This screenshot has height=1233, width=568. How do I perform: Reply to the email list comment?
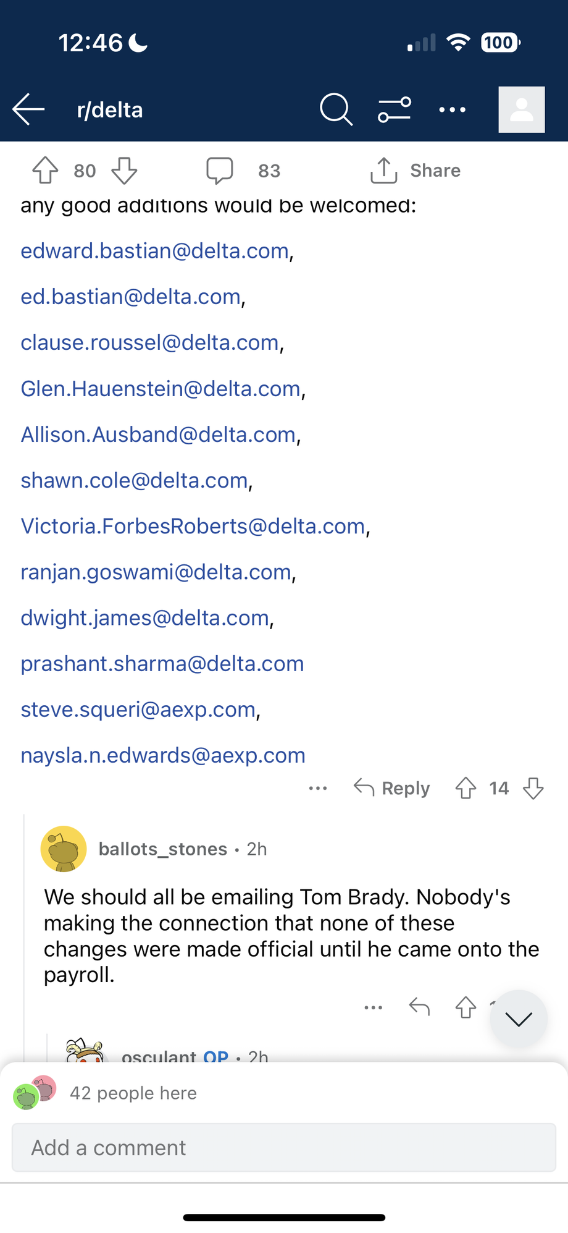coord(391,788)
